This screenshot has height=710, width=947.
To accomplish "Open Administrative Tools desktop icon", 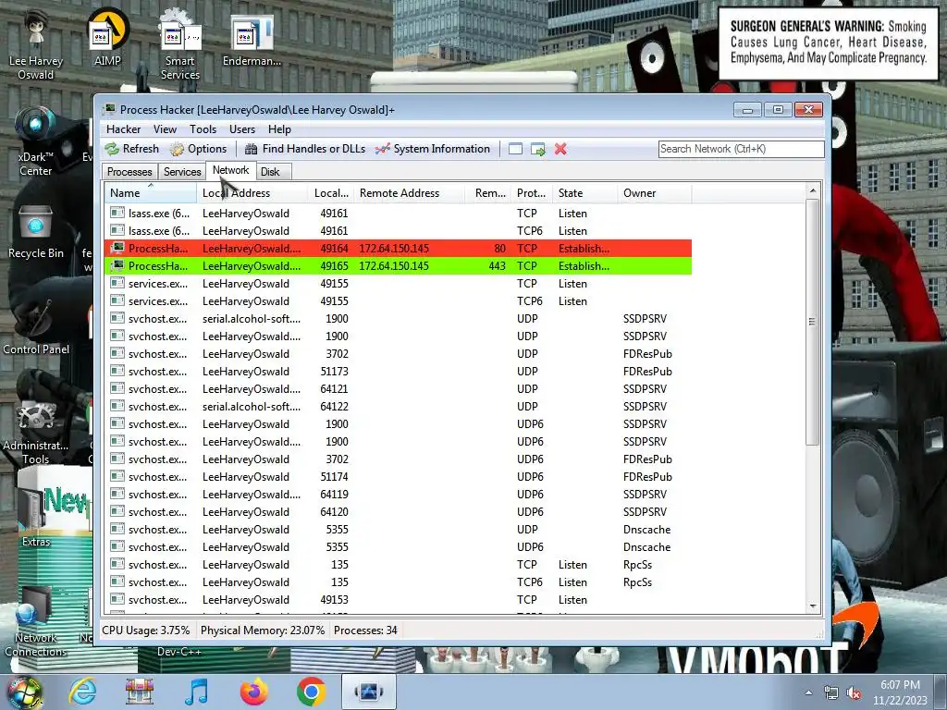I will [36, 432].
